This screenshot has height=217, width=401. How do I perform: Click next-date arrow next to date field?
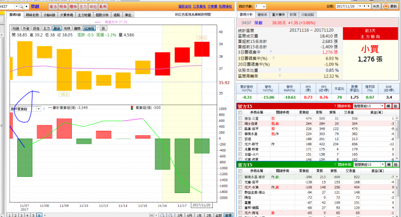pos(369,6)
